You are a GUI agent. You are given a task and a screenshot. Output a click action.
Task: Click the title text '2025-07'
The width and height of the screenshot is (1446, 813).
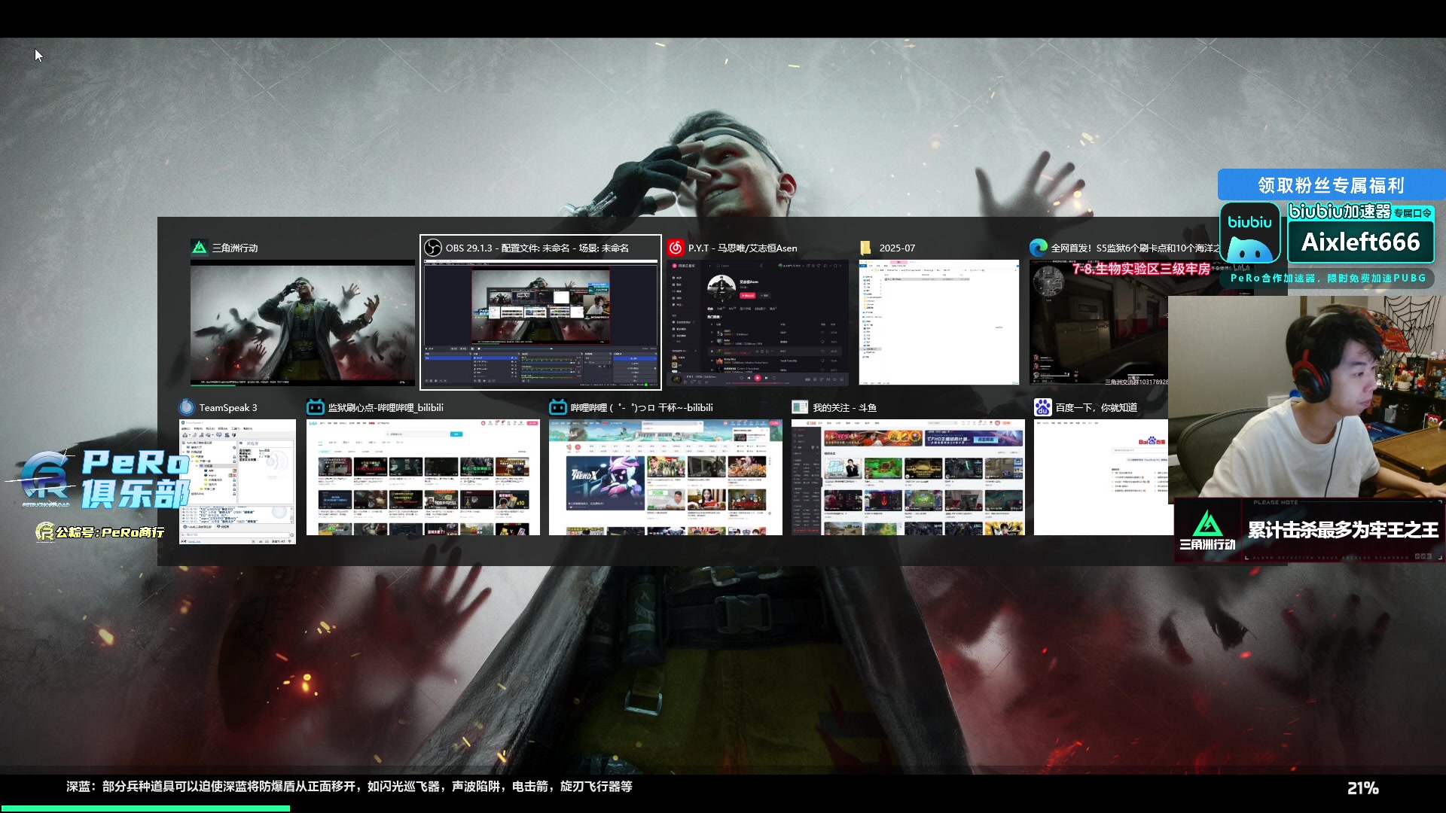[x=897, y=248]
